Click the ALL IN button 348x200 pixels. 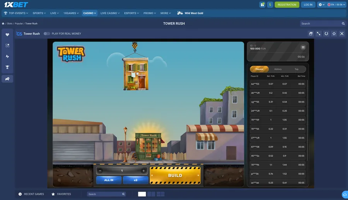109,180
